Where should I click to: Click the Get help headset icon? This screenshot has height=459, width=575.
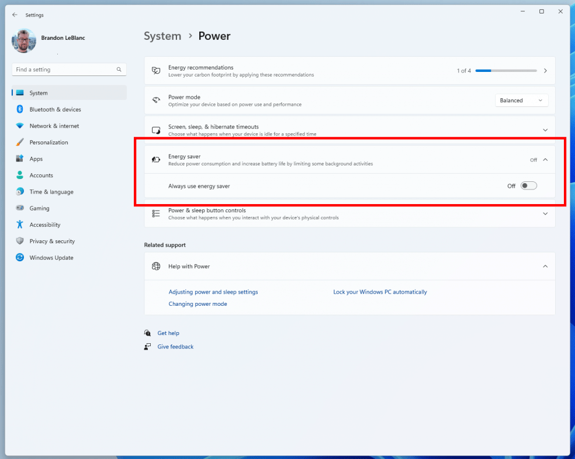pos(148,333)
